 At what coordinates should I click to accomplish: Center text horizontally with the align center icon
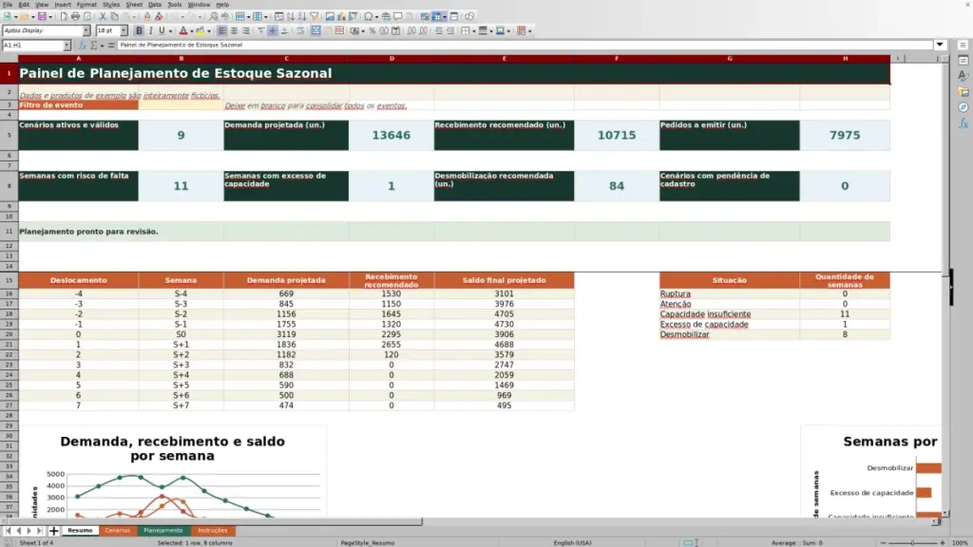pyautogui.click(x=234, y=31)
